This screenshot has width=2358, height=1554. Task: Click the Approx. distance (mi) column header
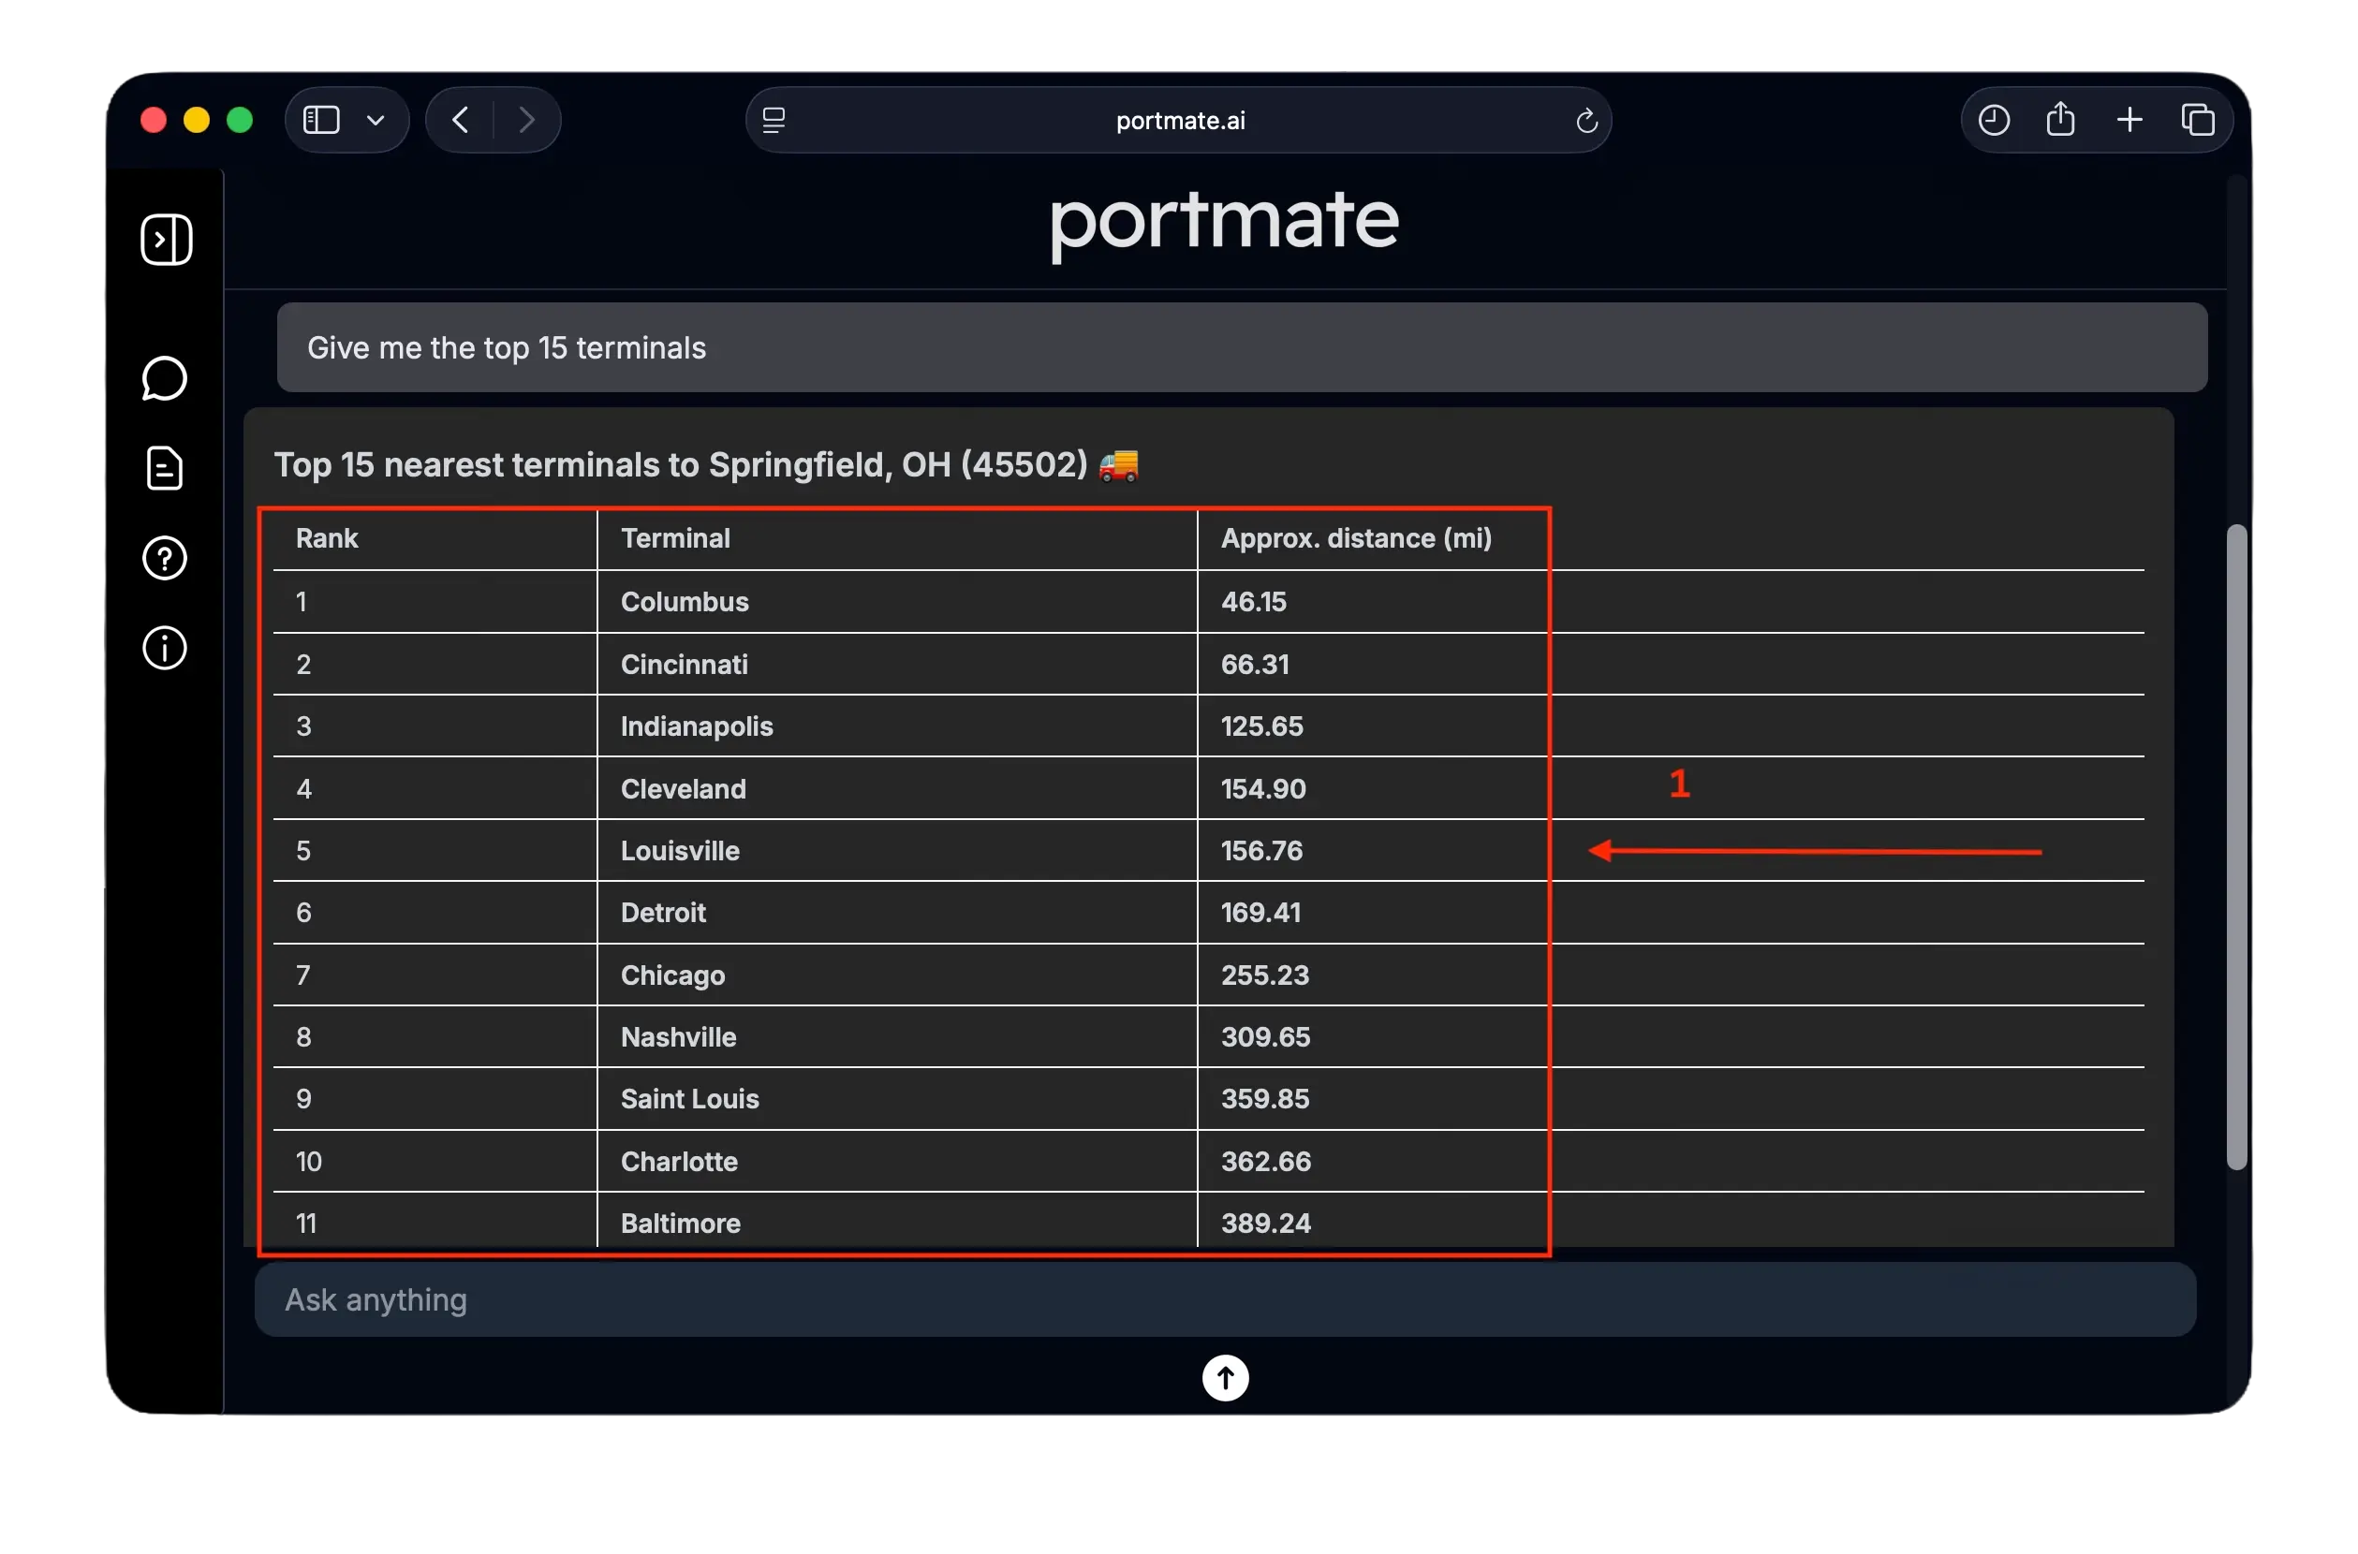pyautogui.click(x=1356, y=538)
